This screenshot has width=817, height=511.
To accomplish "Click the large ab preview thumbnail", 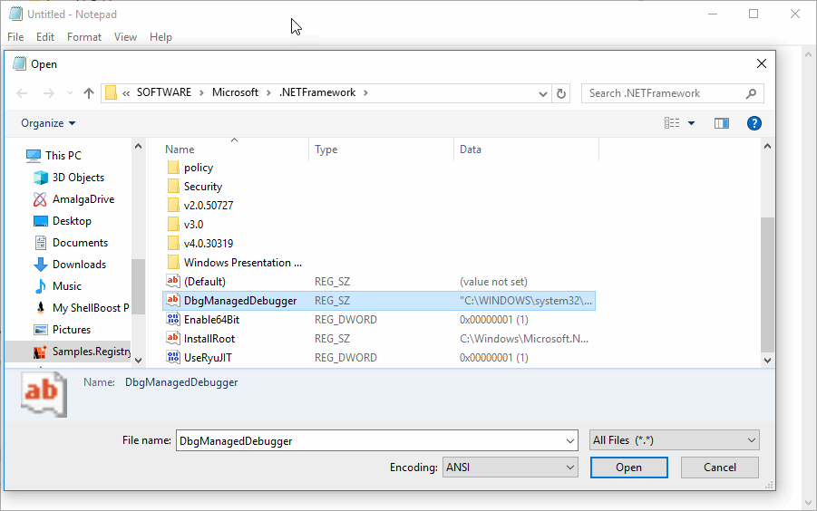I will [x=44, y=394].
